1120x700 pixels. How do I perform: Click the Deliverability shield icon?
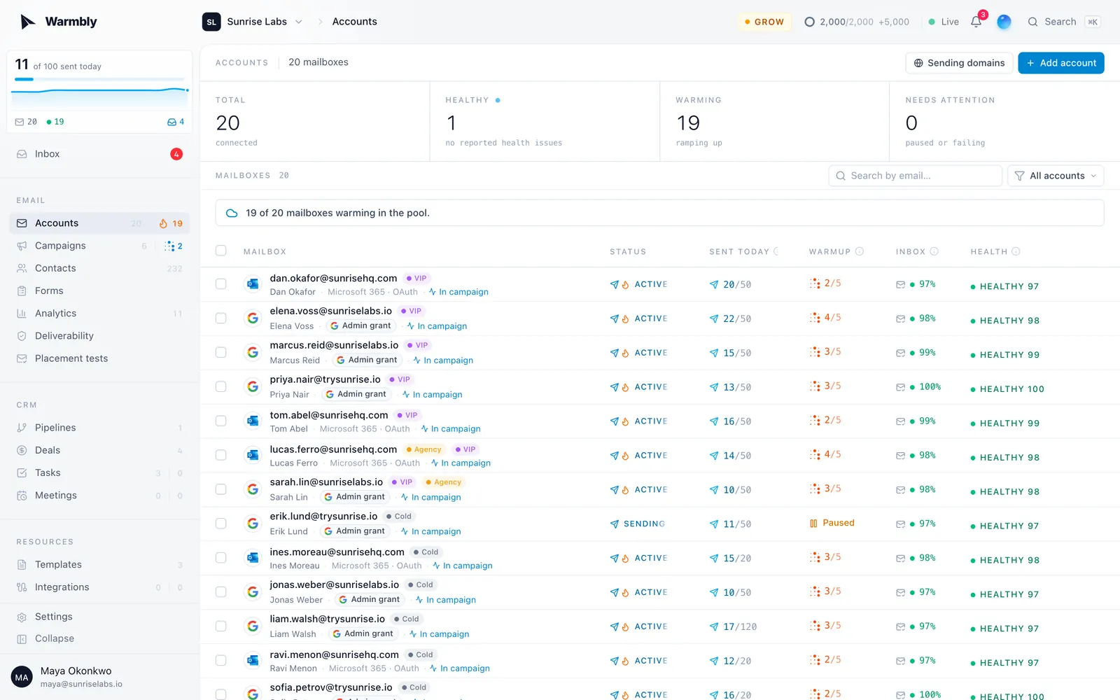[22, 336]
